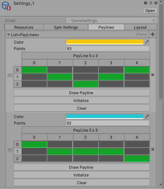Click Initialize for the yellow payline
Viewport: 164px width, 189px height.
pyautogui.click(x=82, y=100)
